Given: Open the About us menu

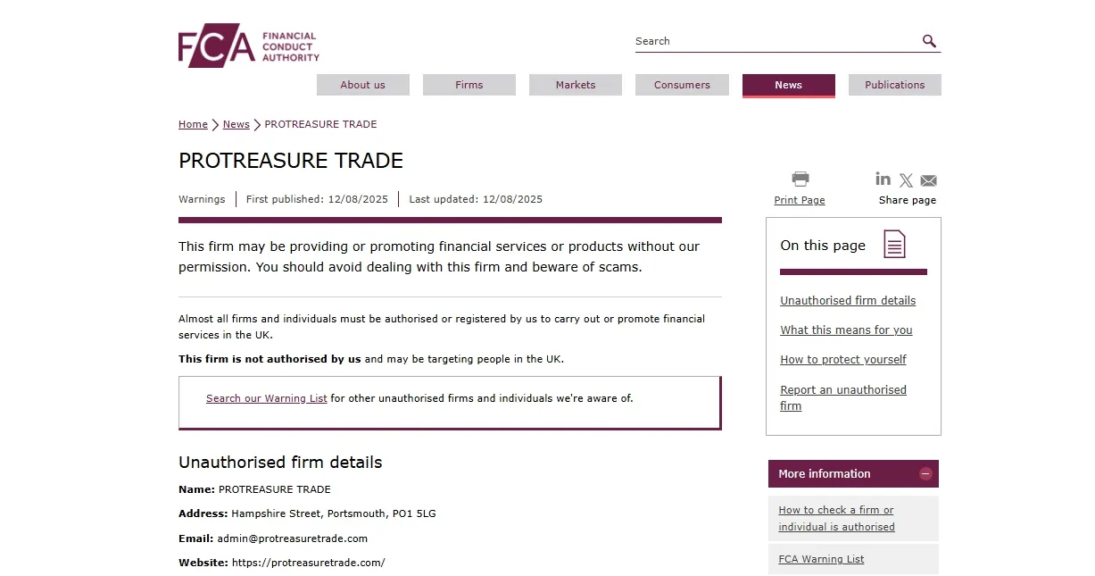Looking at the screenshot, I should (x=363, y=85).
